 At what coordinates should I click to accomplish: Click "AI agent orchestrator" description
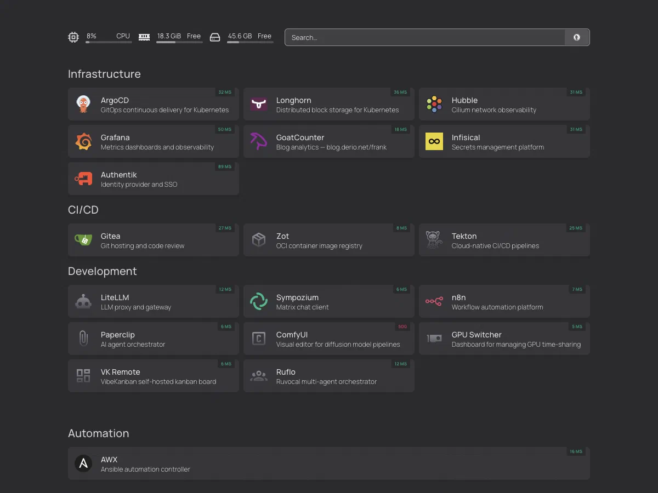tap(133, 345)
